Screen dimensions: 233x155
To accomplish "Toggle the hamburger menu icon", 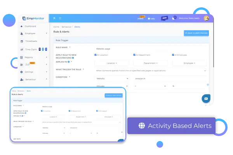I will tap(54, 18).
